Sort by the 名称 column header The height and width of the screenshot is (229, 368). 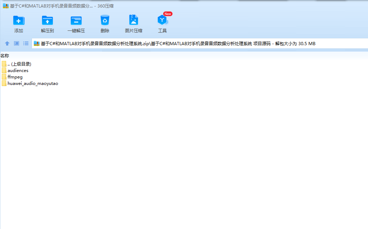point(5,56)
